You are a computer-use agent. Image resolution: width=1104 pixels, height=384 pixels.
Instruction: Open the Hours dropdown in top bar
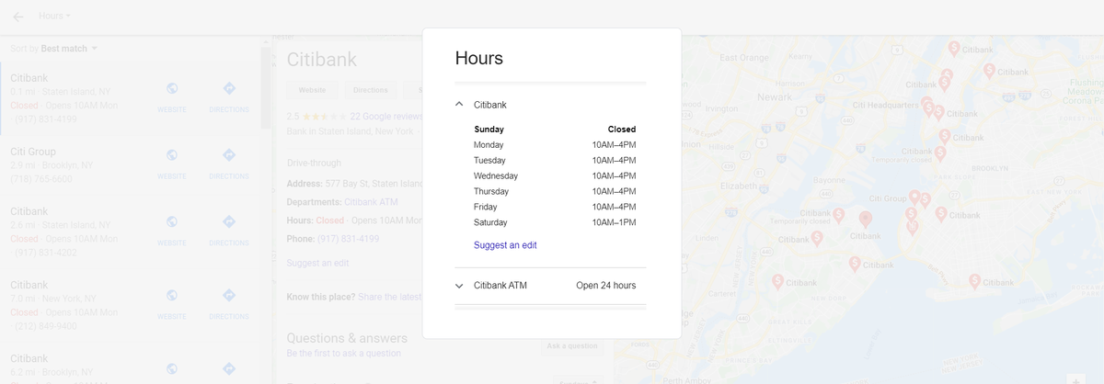pyautogui.click(x=54, y=17)
